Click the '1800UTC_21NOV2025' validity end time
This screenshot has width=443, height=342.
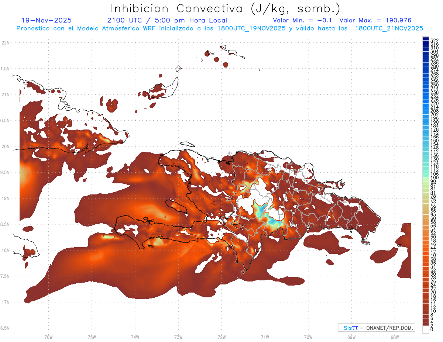click(x=389, y=28)
